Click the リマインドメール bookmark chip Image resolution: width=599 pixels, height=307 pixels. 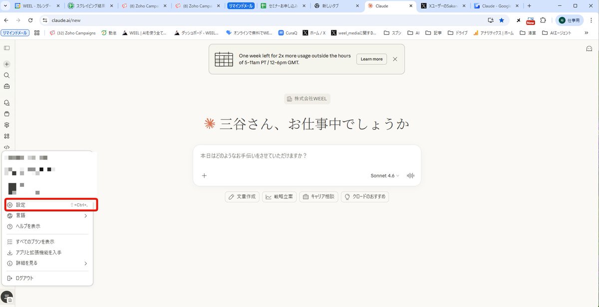[15, 33]
